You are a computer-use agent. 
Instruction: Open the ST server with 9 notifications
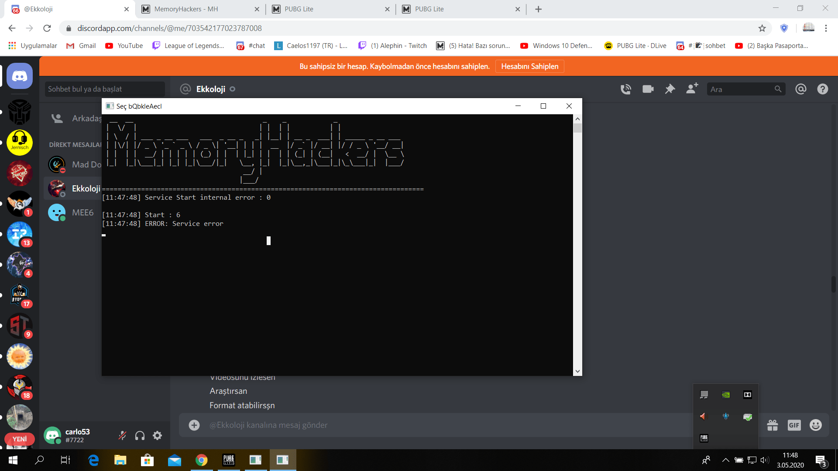tap(20, 326)
